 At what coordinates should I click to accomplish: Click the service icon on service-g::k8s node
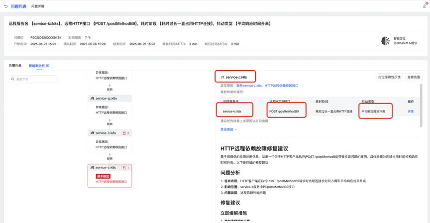pyautogui.click(x=92, y=99)
